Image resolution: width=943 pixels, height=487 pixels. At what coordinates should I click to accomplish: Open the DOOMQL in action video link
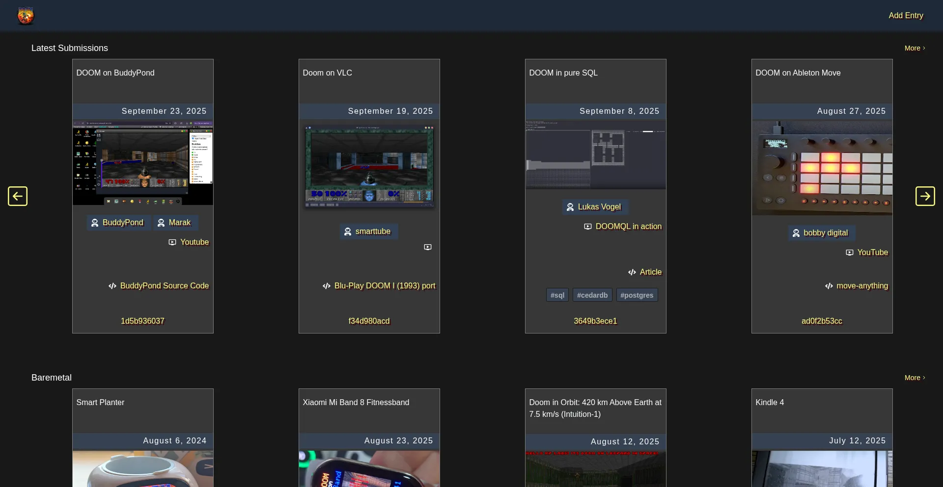click(623, 227)
